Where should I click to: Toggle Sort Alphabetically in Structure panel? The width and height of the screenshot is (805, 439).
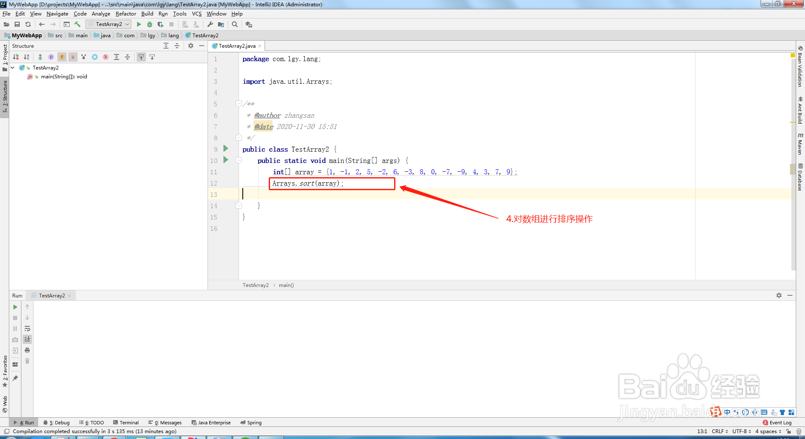(x=27, y=57)
